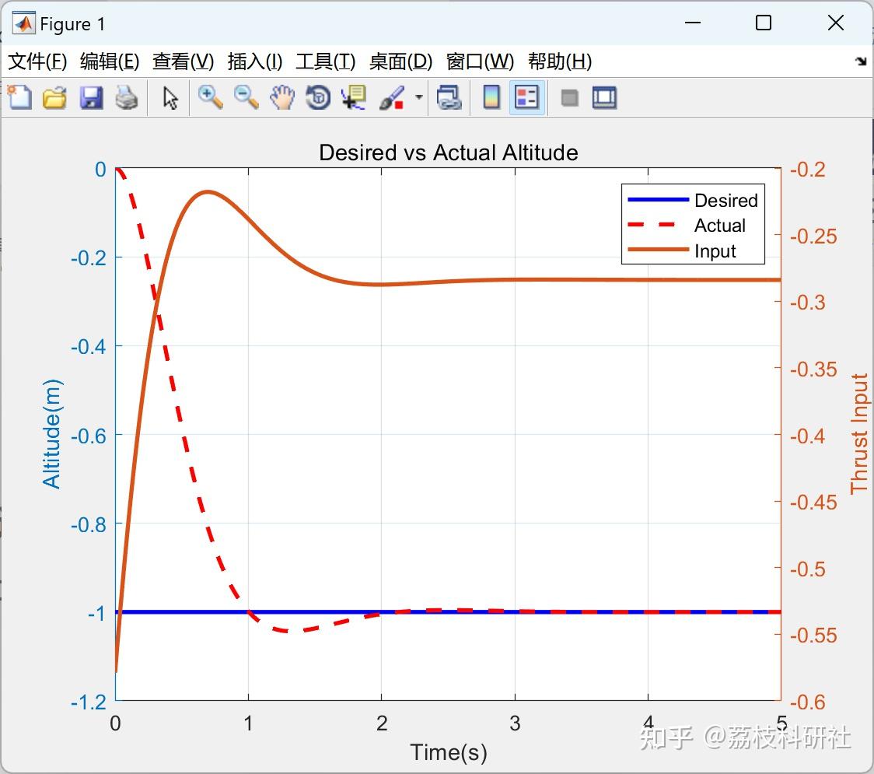
Task: Click the Print figure button
Action: [x=127, y=97]
